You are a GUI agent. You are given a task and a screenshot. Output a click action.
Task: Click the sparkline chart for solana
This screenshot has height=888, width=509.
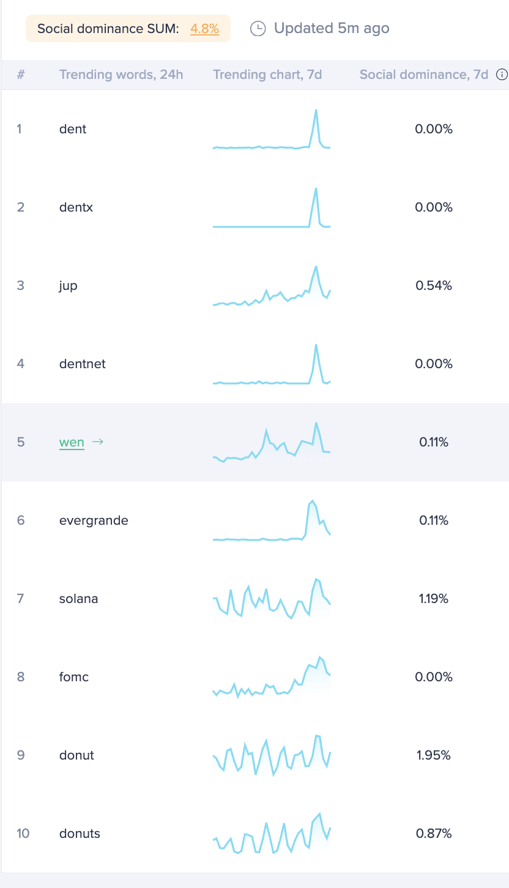(272, 599)
